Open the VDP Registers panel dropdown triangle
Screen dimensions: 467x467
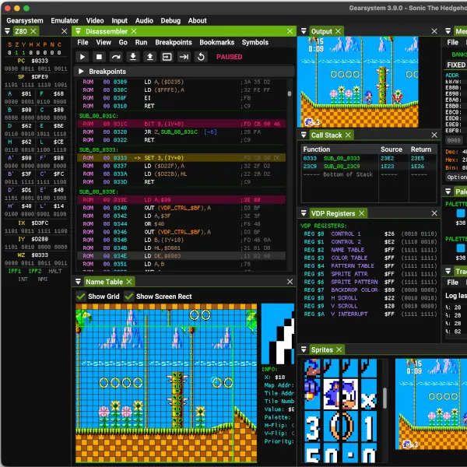(304, 213)
